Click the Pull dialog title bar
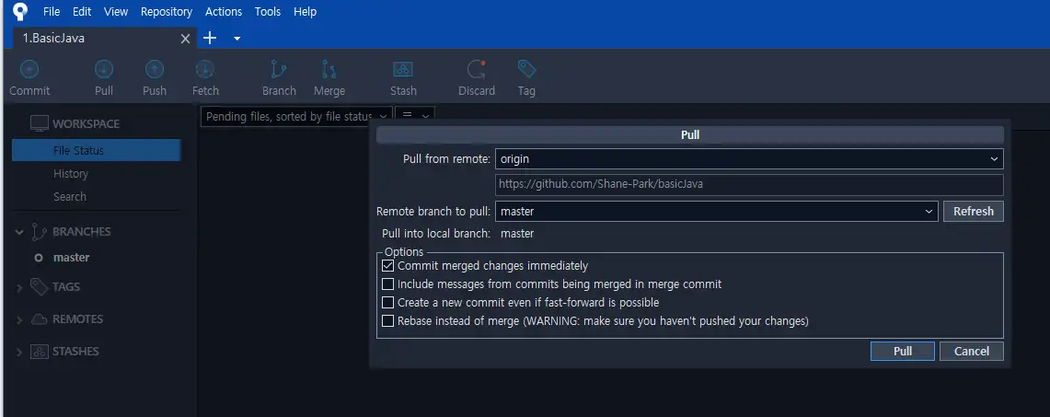The height and width of the screenshot is (417, 1050). click(690, 134)
